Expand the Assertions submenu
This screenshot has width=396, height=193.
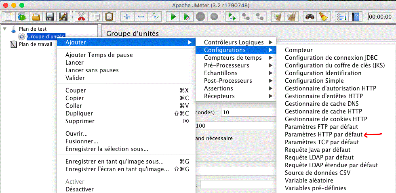(236, 88)
